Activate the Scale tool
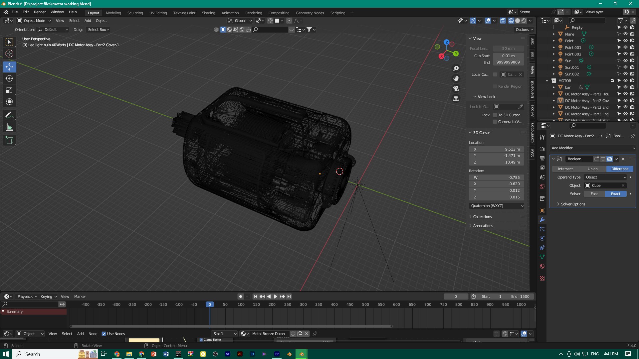Screen dimensions: 639x359 click(x=9, y=90)
